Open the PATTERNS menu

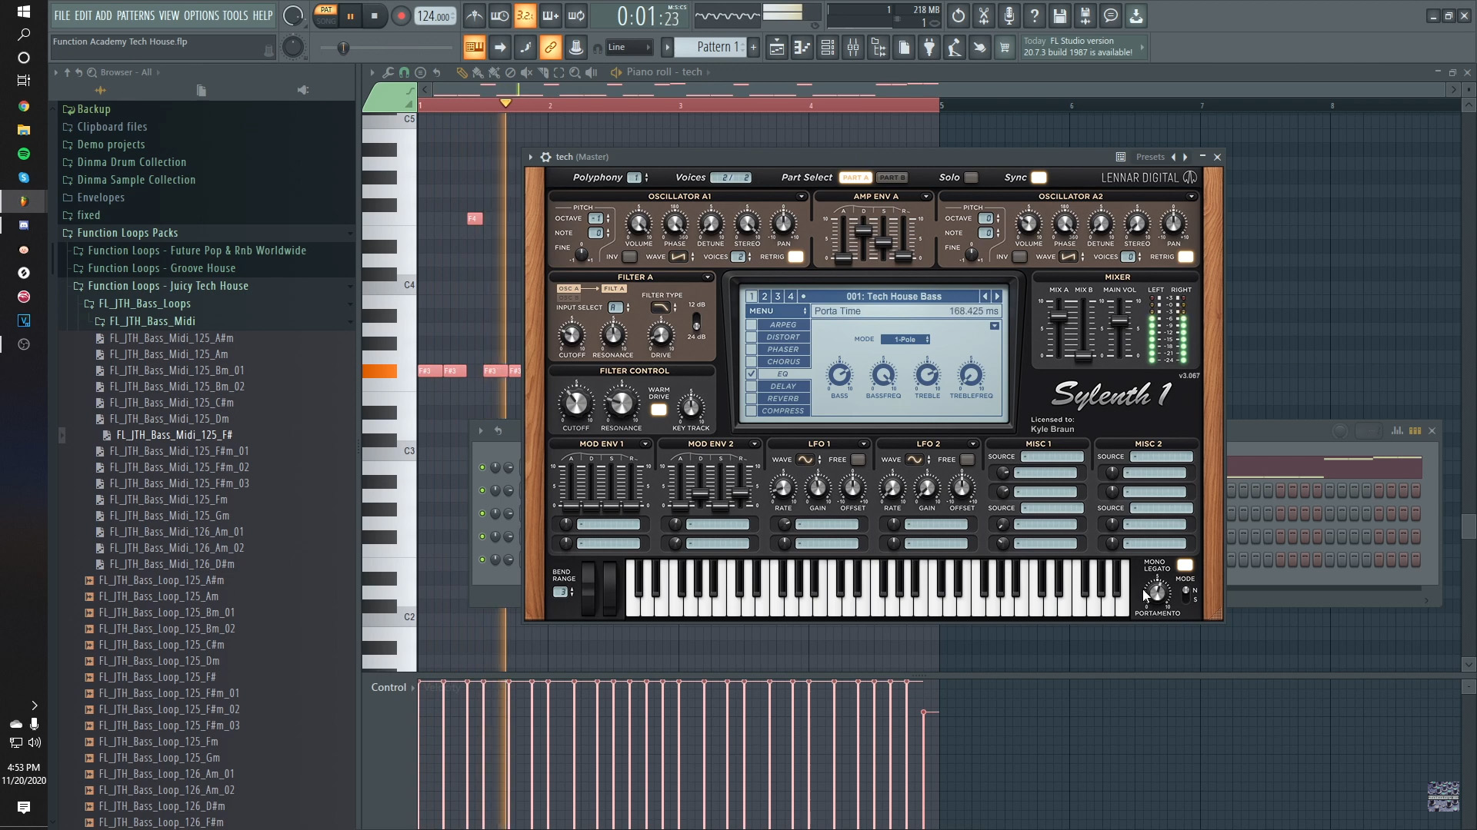[135, 15]
